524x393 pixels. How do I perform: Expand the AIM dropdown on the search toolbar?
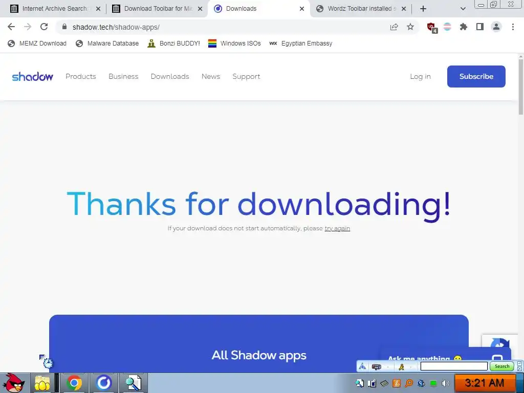point(411,367)
